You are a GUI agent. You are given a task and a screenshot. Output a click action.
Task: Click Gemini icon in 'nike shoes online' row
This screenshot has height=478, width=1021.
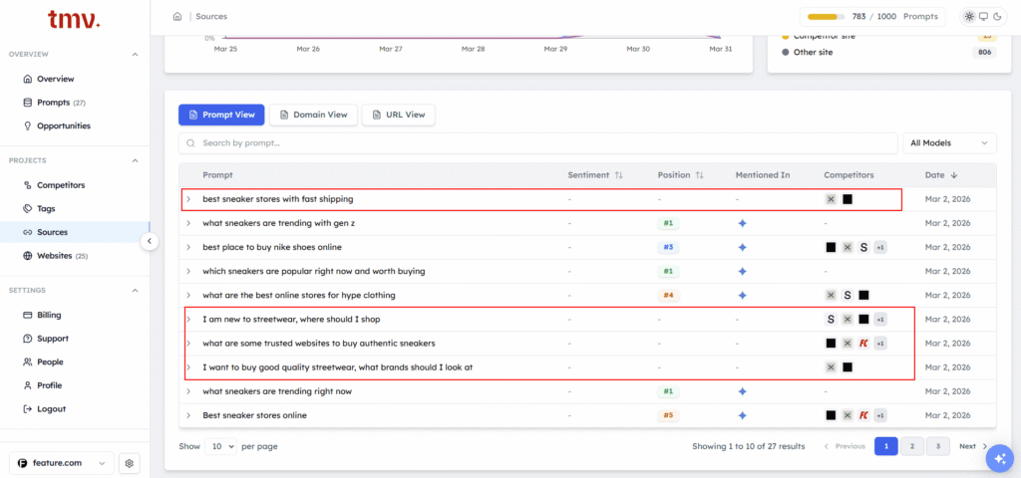(x=742, y=247)
